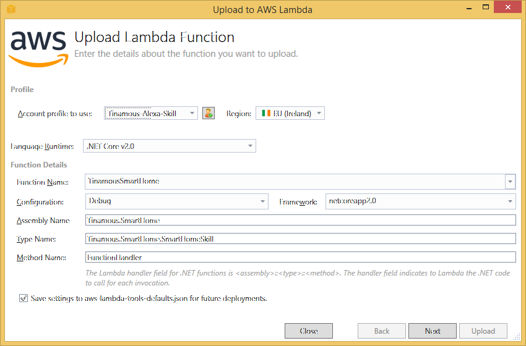Click the orange box icon in title bar
The image size is (526, 346).
coord(11,9)
